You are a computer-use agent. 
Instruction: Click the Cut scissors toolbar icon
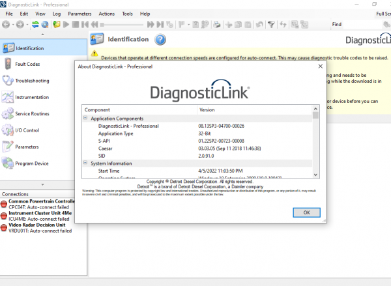229,25
